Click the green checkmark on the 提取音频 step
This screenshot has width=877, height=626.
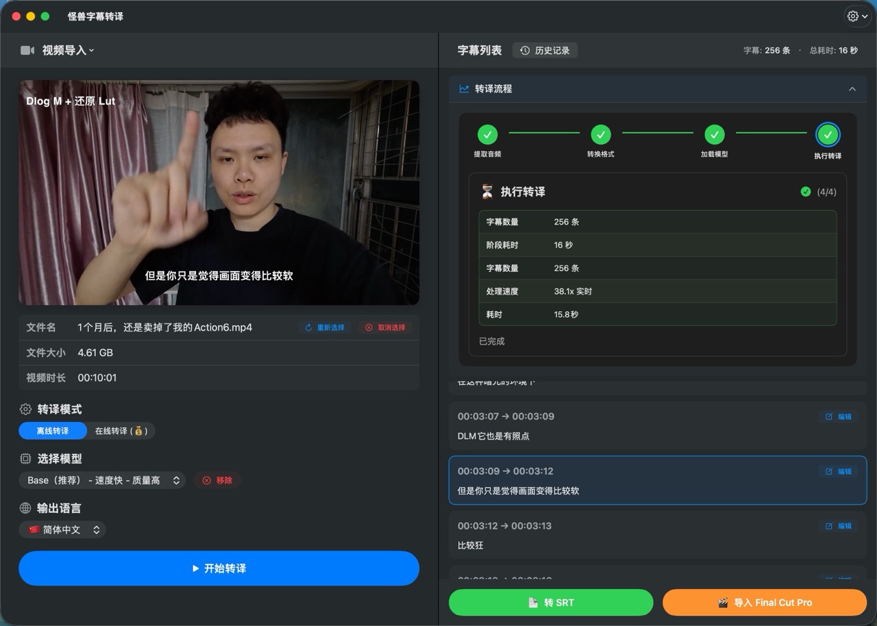point(487,134)
